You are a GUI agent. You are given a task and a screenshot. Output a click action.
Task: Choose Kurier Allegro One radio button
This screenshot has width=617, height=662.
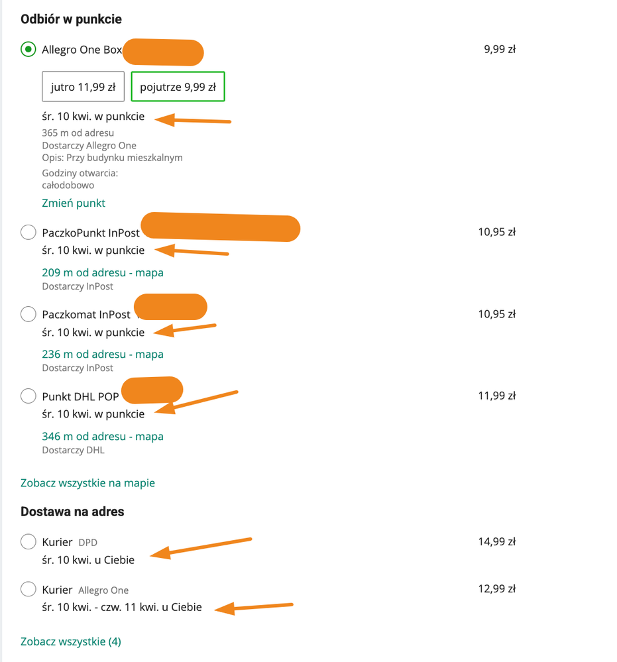tap(28, 589)
